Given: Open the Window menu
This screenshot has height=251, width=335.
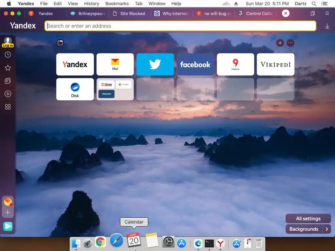Looking at the screenshot, I should pyautogui.click(x=157, y=4).
